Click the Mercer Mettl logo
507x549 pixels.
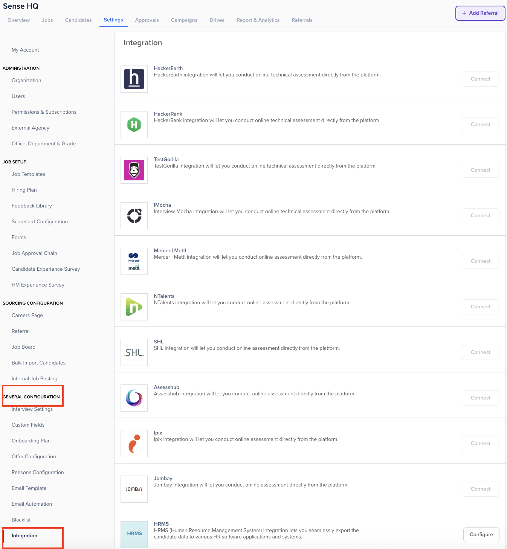tap(134, 261)
